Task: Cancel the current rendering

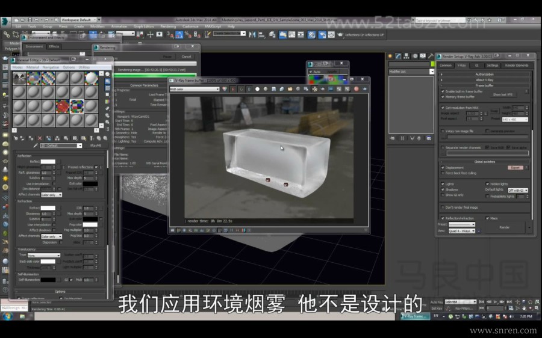Action: [186, 57]
